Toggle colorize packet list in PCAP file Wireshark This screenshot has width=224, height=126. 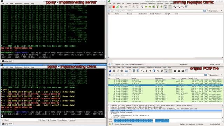[170, 71]
